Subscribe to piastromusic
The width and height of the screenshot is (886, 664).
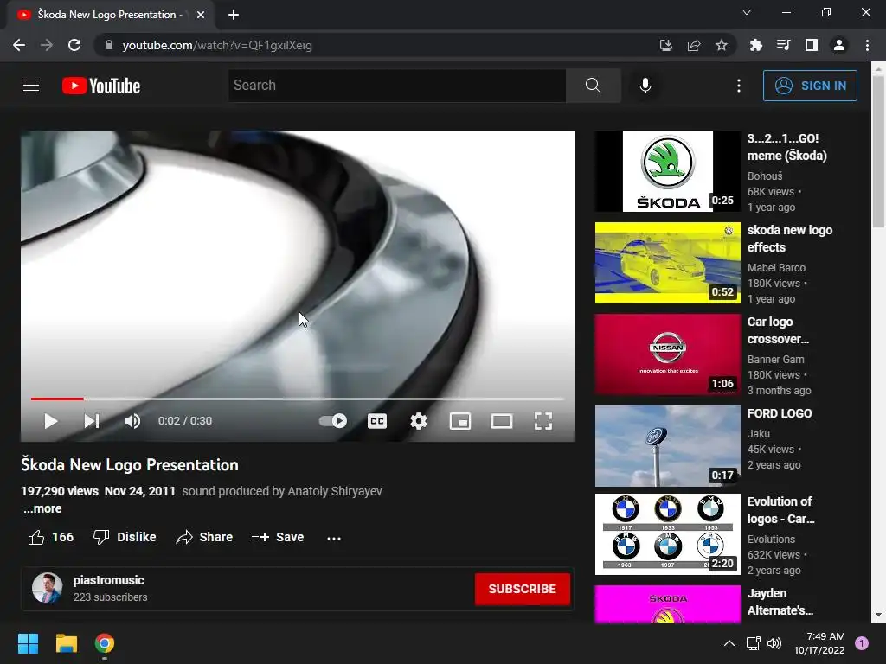522,589
